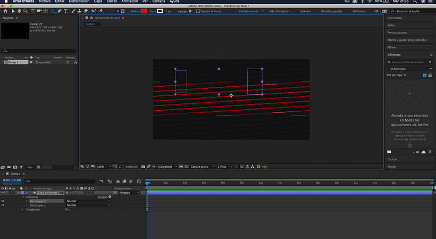
Task: Click Relleno fill options link
Action: (135, 11)
